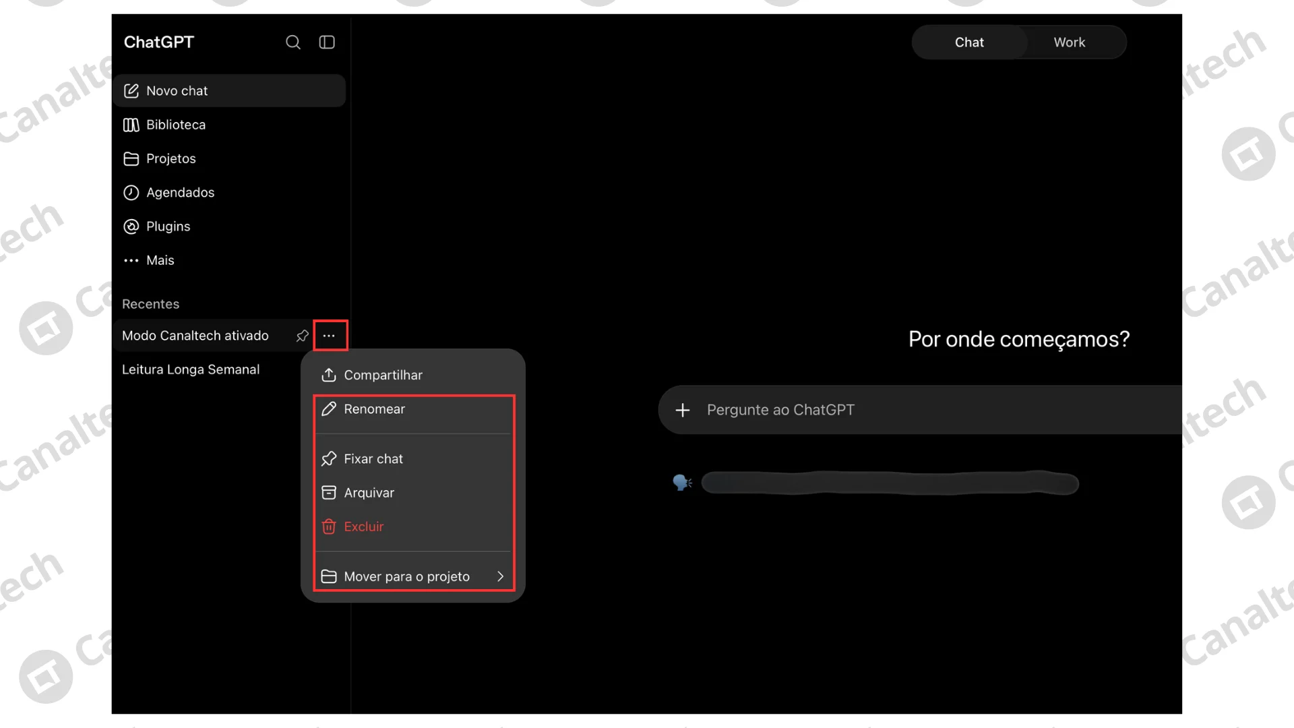The width and height of the screenshot is (1294, 728).
Task: Choose Compartilhar from the context menu
Action: click(413, 375)
